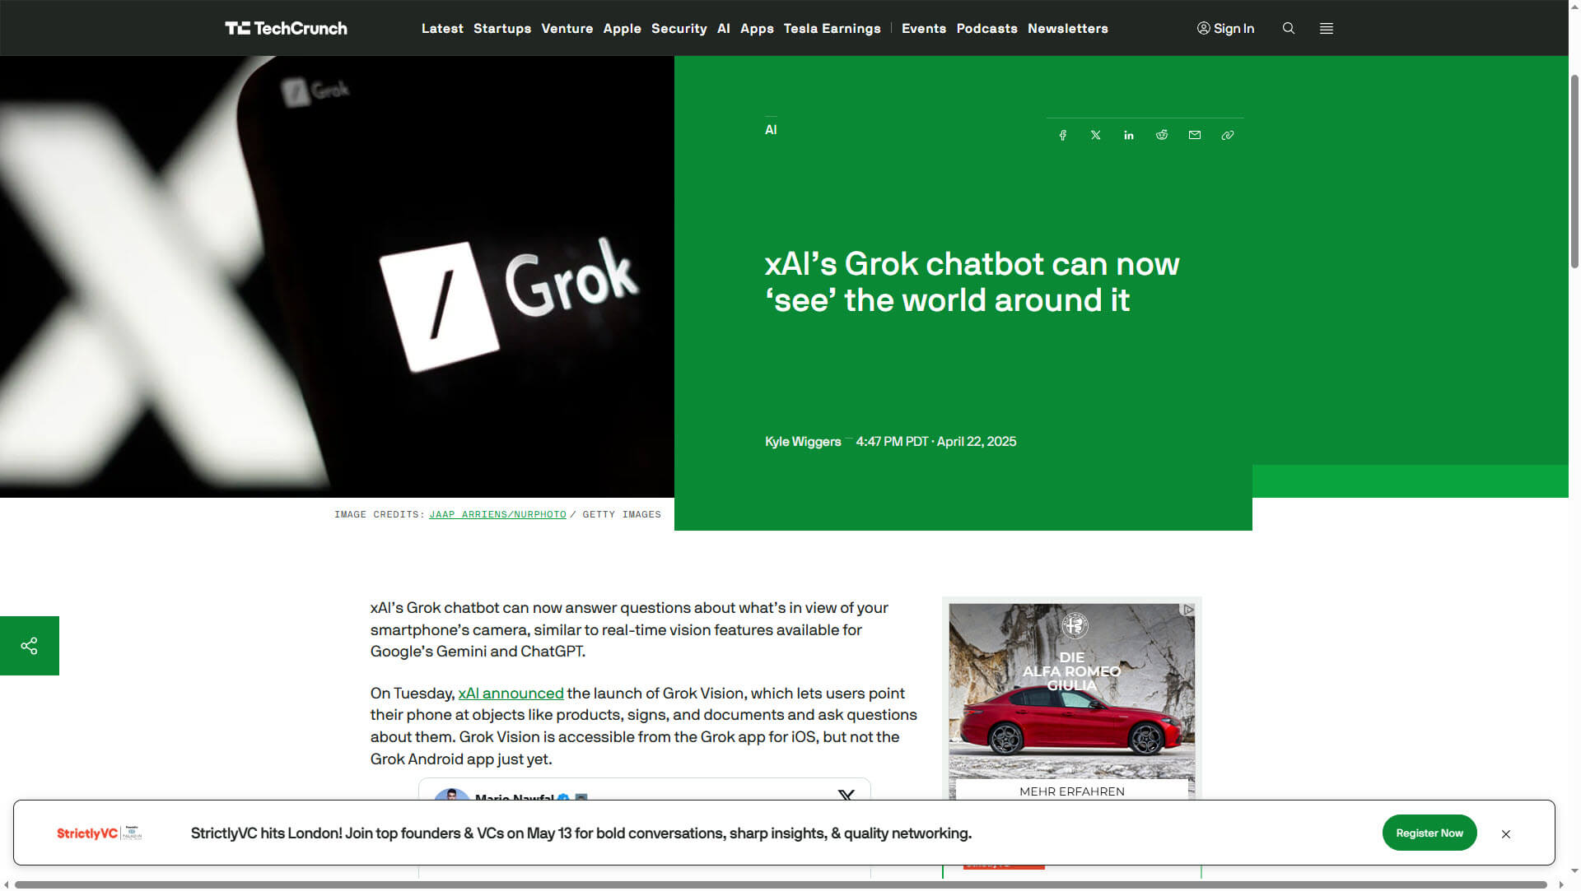Dismiss the StrictlyVC banner
Screen dimensions: 1581x891
(x=1506, y=833)
